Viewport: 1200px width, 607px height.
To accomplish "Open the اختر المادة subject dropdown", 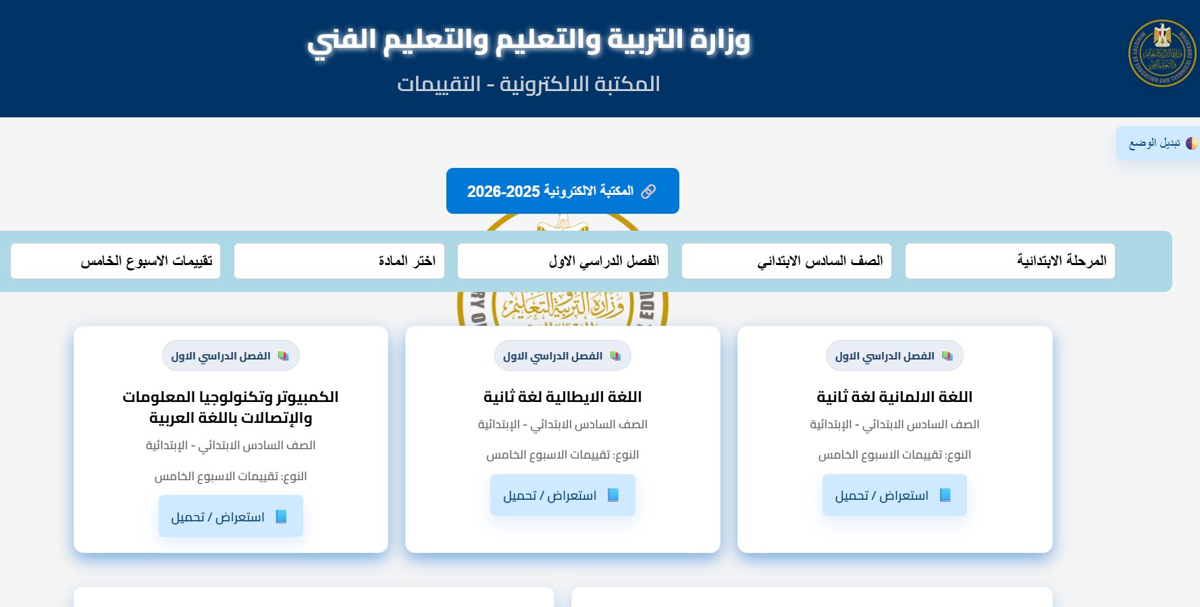I will click(339, 261).
